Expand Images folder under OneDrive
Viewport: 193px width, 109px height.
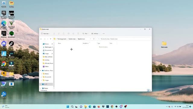41,80
